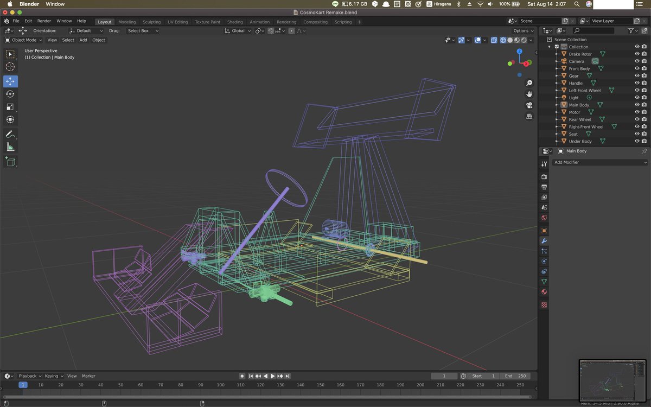The width and height of the screenshot is (651, 407).
Task: Open the Drag Select Box dropdown
Action: pyautogui.click(x=142, y=31)
